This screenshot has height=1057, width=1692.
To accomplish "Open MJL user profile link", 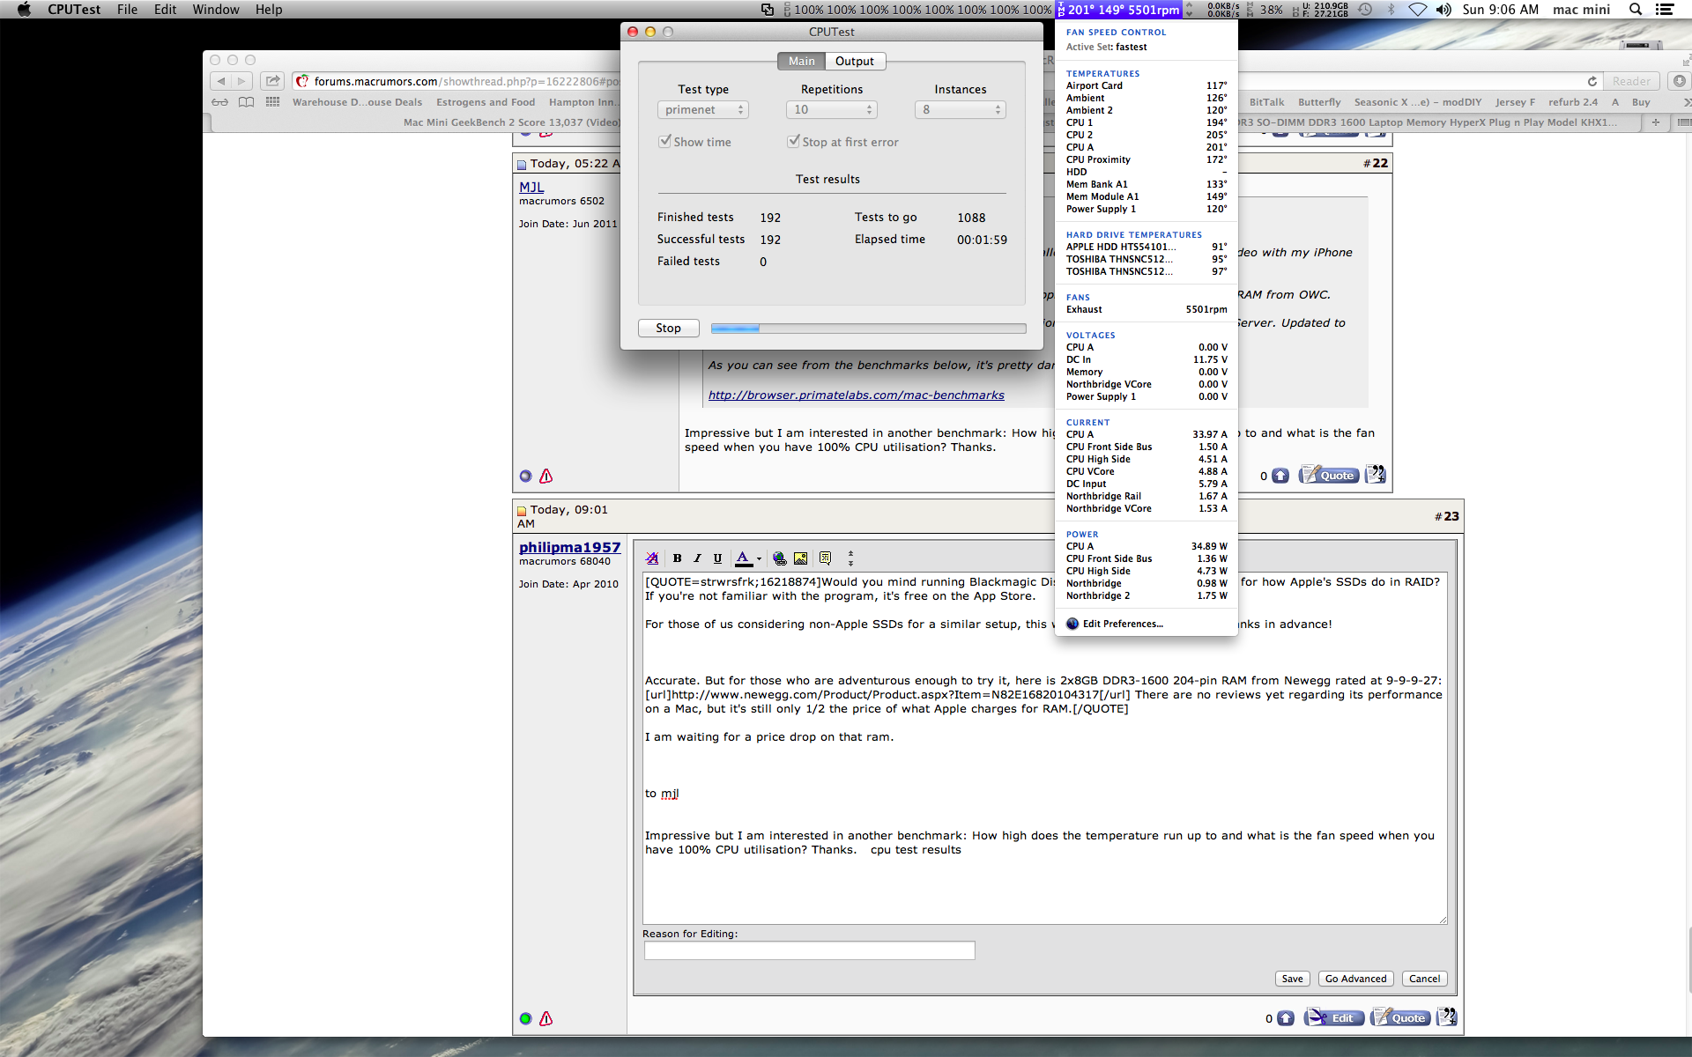I will [531, 187].
